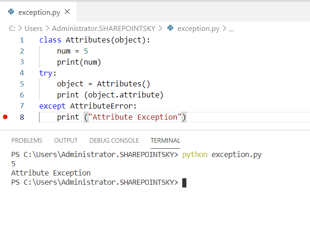Click Python file icon in exception.py tab
This screenshot has width=310, height=242.
click(x=11, y=12)
